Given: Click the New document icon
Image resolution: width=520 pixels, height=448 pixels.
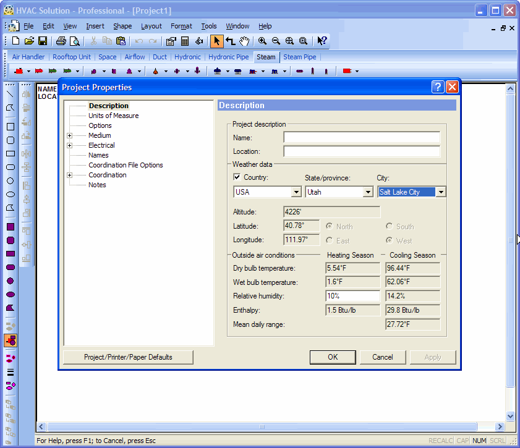Looking at the screenshot, I should [x=15, y=41].
